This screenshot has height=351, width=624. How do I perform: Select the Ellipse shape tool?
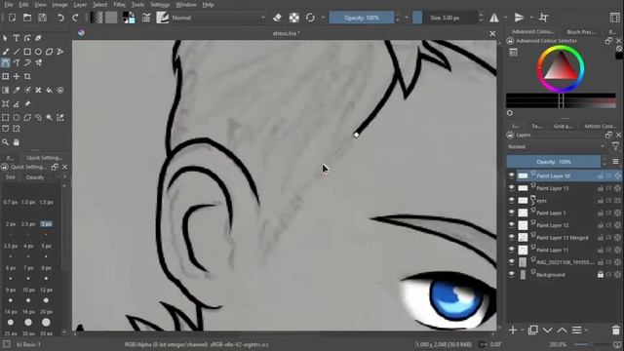coord(38,52)
